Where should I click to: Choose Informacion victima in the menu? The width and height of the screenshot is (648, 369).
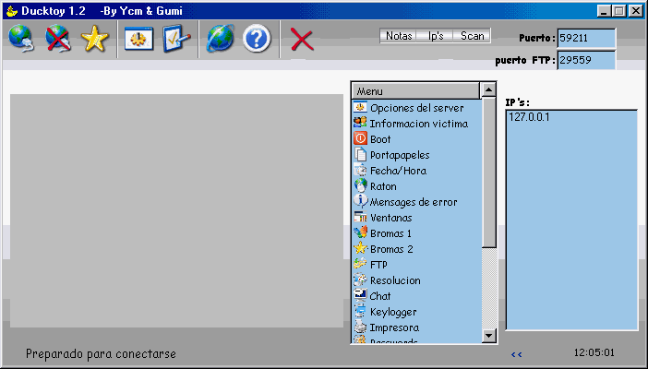418,124
